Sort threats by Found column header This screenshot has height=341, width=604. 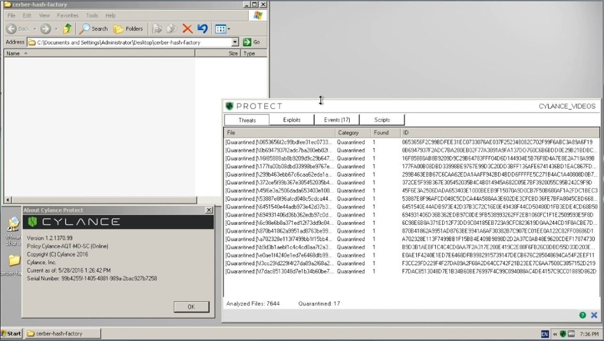pos(385,132)
